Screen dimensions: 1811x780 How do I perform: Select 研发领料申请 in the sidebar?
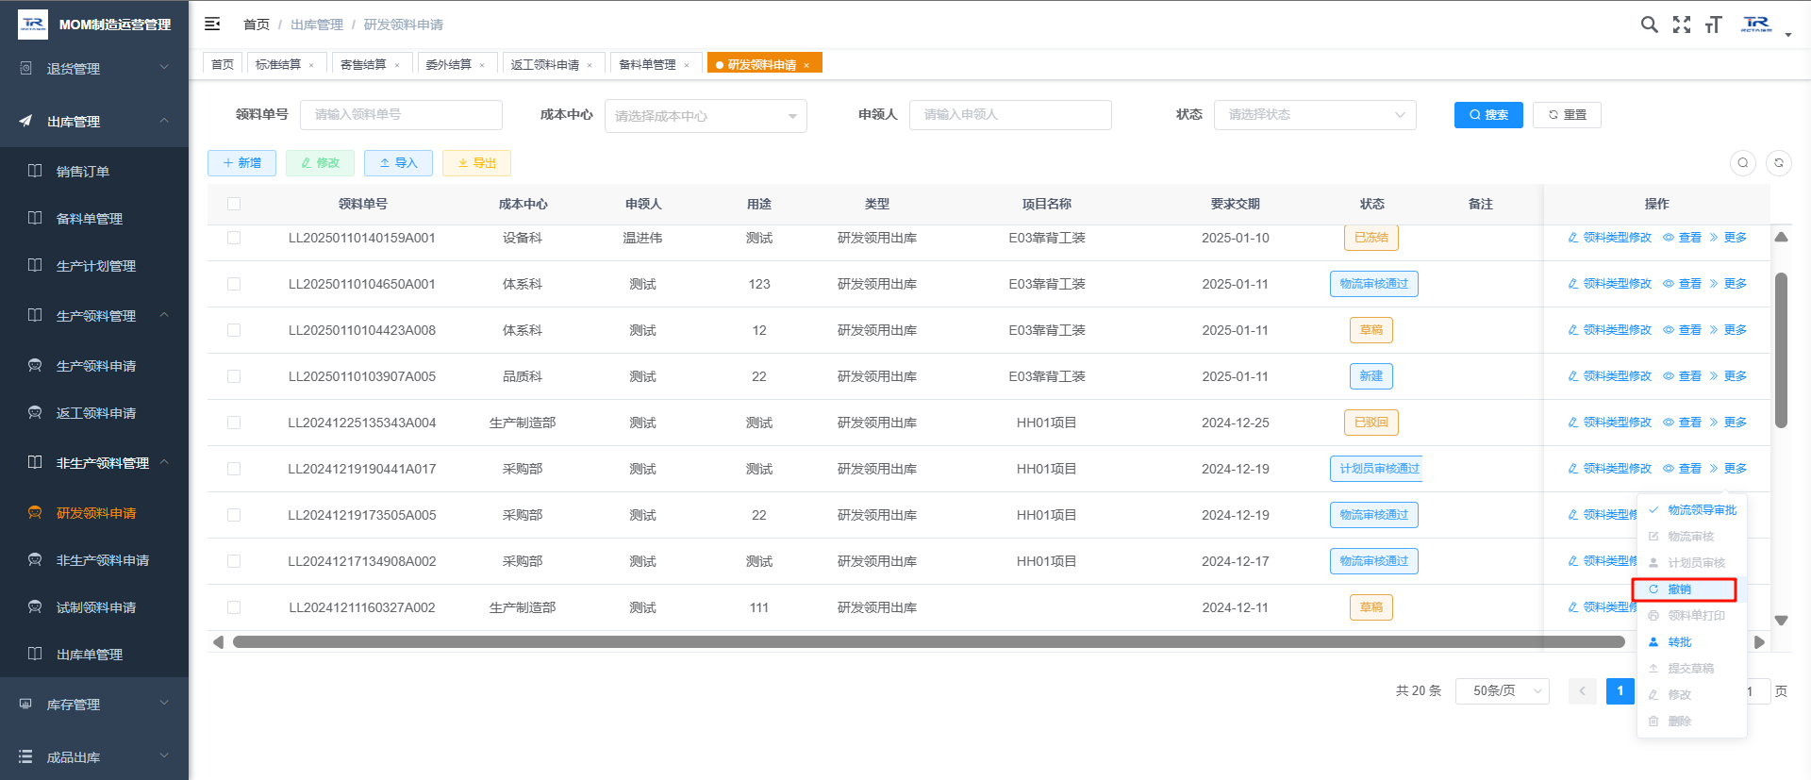tap(96, 513)
